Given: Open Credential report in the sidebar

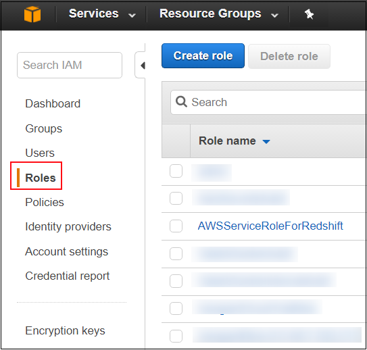Looking at the screenshot, I should click(x=67, y=276).
